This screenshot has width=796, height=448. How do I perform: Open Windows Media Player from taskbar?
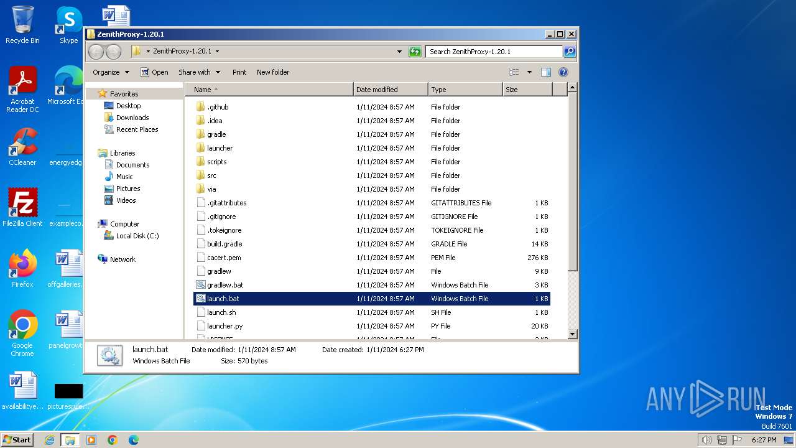(91, 440)
